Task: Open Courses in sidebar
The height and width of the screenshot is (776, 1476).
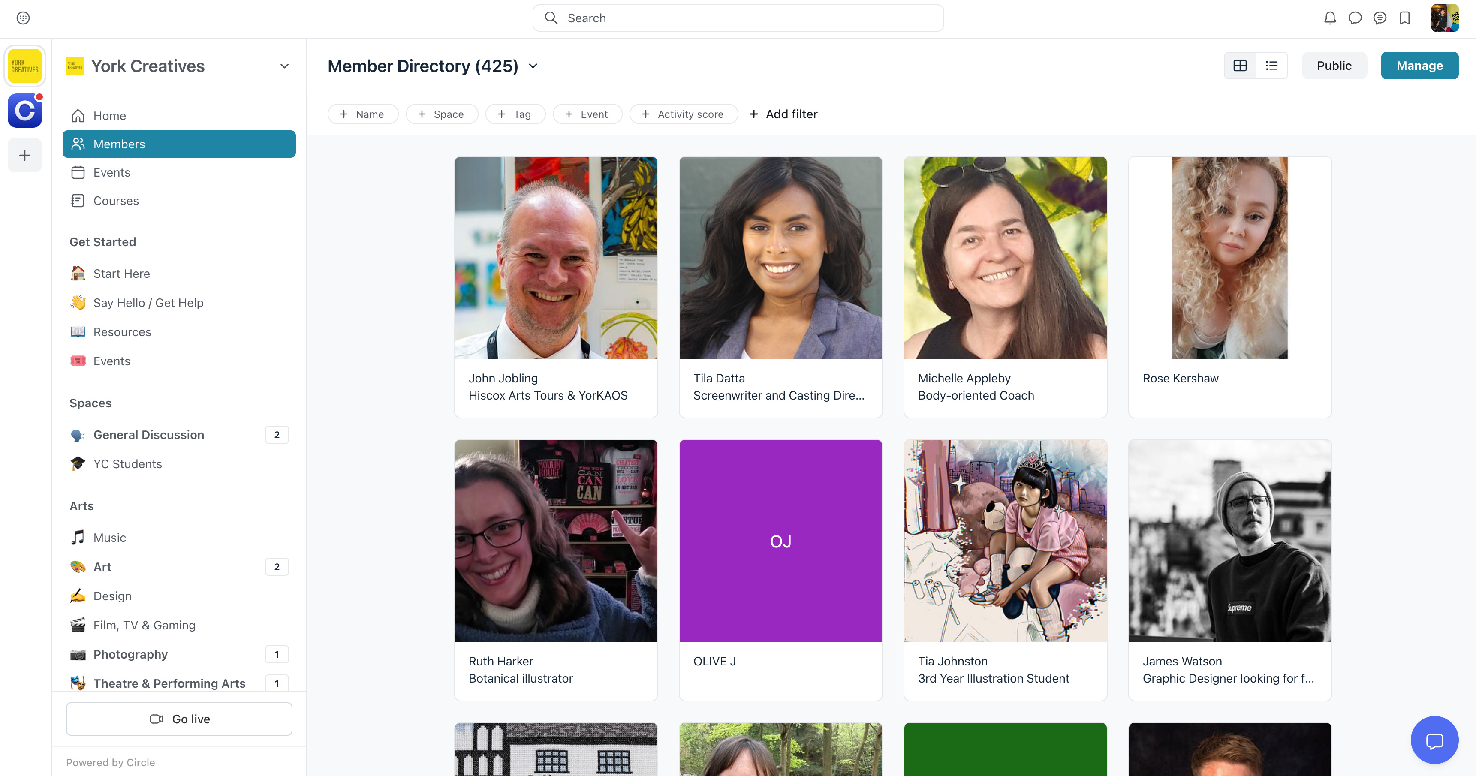Action: [179, 201]
